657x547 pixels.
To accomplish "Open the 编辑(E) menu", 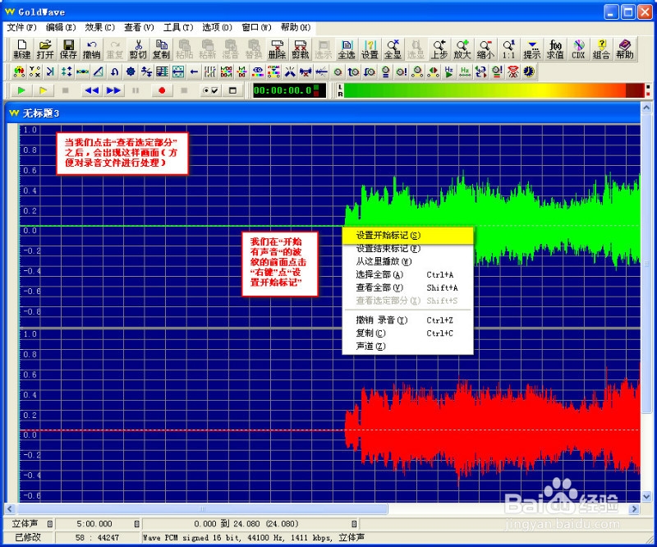I will coord(61,27).
